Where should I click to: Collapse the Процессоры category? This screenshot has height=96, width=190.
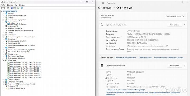coord(4,60)
